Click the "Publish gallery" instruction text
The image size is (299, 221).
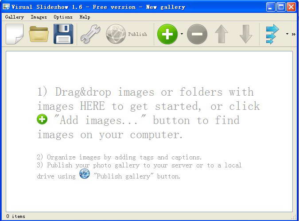pos(124,176)
